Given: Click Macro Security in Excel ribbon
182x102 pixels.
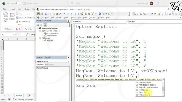Looking at the screenshot, I should tap(23, 22).
